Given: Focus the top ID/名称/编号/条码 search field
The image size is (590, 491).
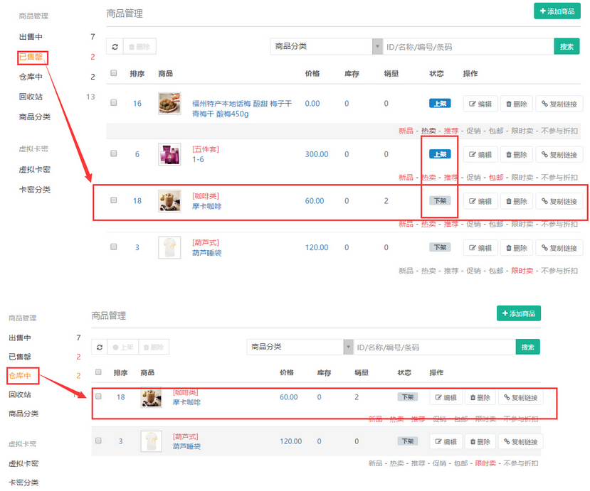Looking at the screenshot, I should [x=468, y=47].
